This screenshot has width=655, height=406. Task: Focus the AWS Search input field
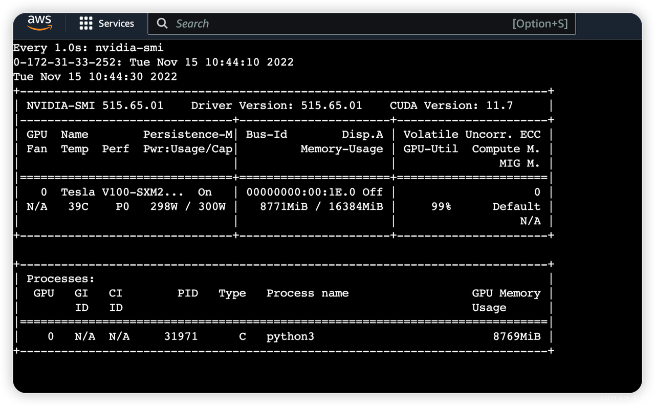point(361,24)
